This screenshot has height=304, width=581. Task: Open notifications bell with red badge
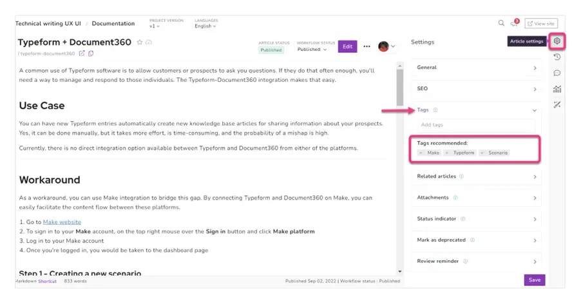[514, 23]
